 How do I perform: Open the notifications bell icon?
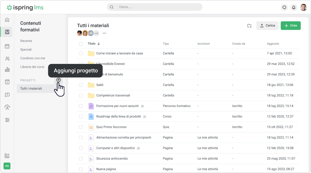(x=293, y=7)
